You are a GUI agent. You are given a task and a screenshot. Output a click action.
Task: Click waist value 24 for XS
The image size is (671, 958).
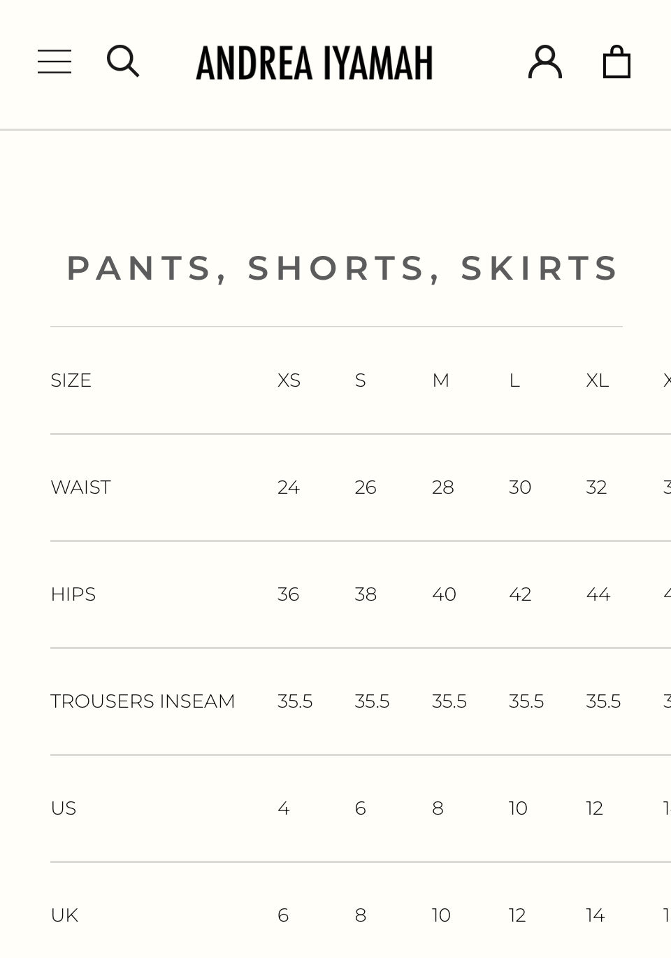tap(289, 487)
